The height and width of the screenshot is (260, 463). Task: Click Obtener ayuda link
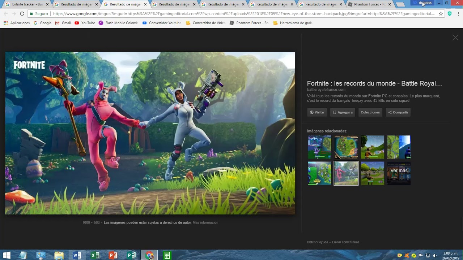[x=317, y=242]
